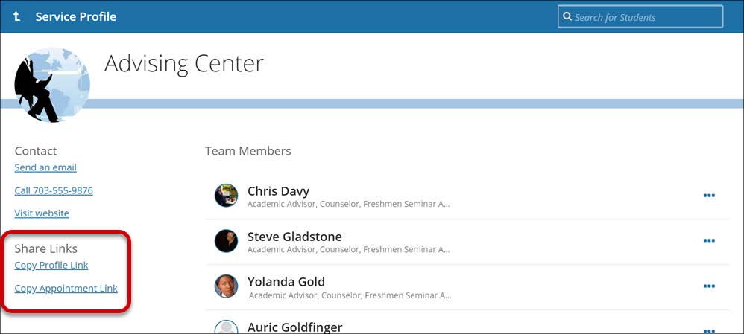The image size is (744, 334).
Task: Focus the Search for Students field
Action: tap(645, 16)
